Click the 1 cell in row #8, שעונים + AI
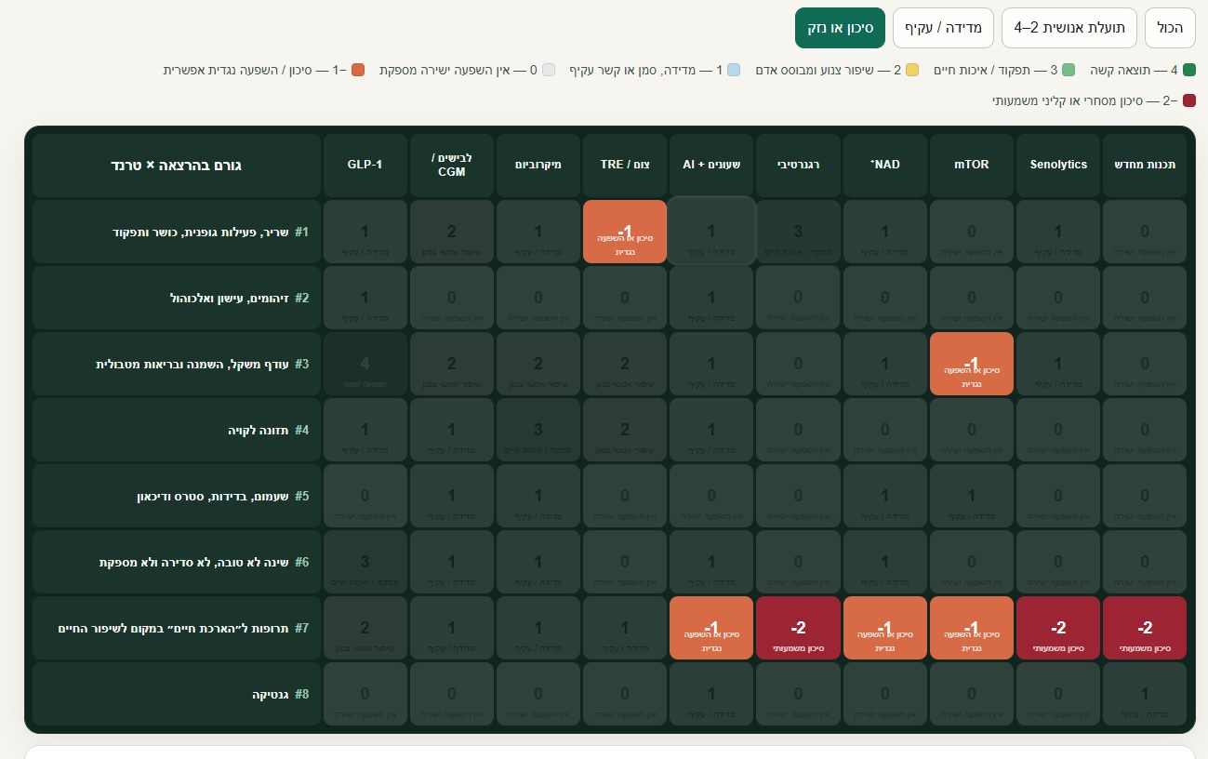1208x759 pixels. point(711,694)
